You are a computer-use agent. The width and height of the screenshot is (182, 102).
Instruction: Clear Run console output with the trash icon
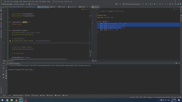(x=6, y=78)
